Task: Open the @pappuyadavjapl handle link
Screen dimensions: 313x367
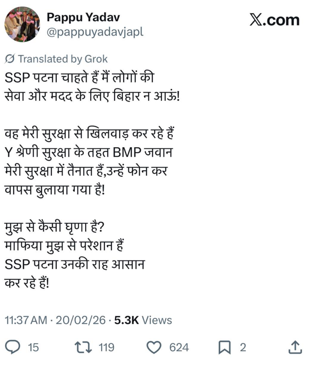Action: coord(95,32)
